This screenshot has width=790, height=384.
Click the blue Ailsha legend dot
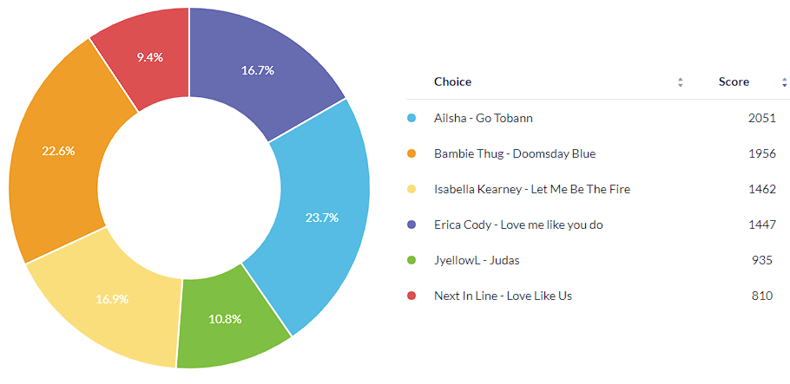tap(411, 118)
